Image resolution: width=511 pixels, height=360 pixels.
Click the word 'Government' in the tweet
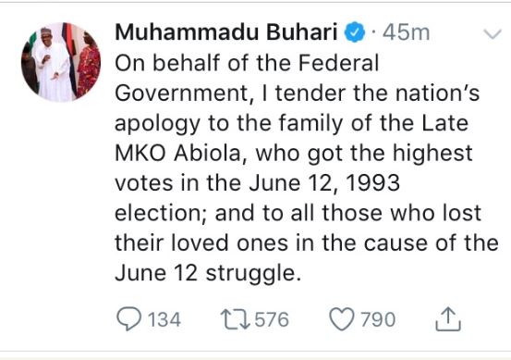click(181, 93)
